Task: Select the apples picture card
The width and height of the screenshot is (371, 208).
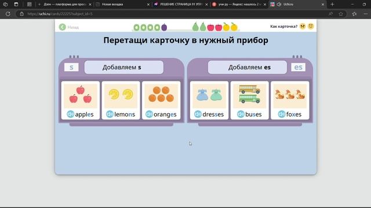Action: [x=81, y=100]
